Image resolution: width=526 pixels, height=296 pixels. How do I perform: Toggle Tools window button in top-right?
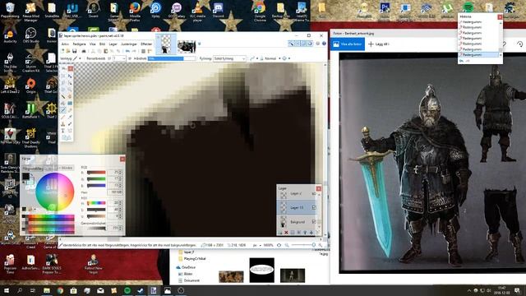click(x=291, y=44)
